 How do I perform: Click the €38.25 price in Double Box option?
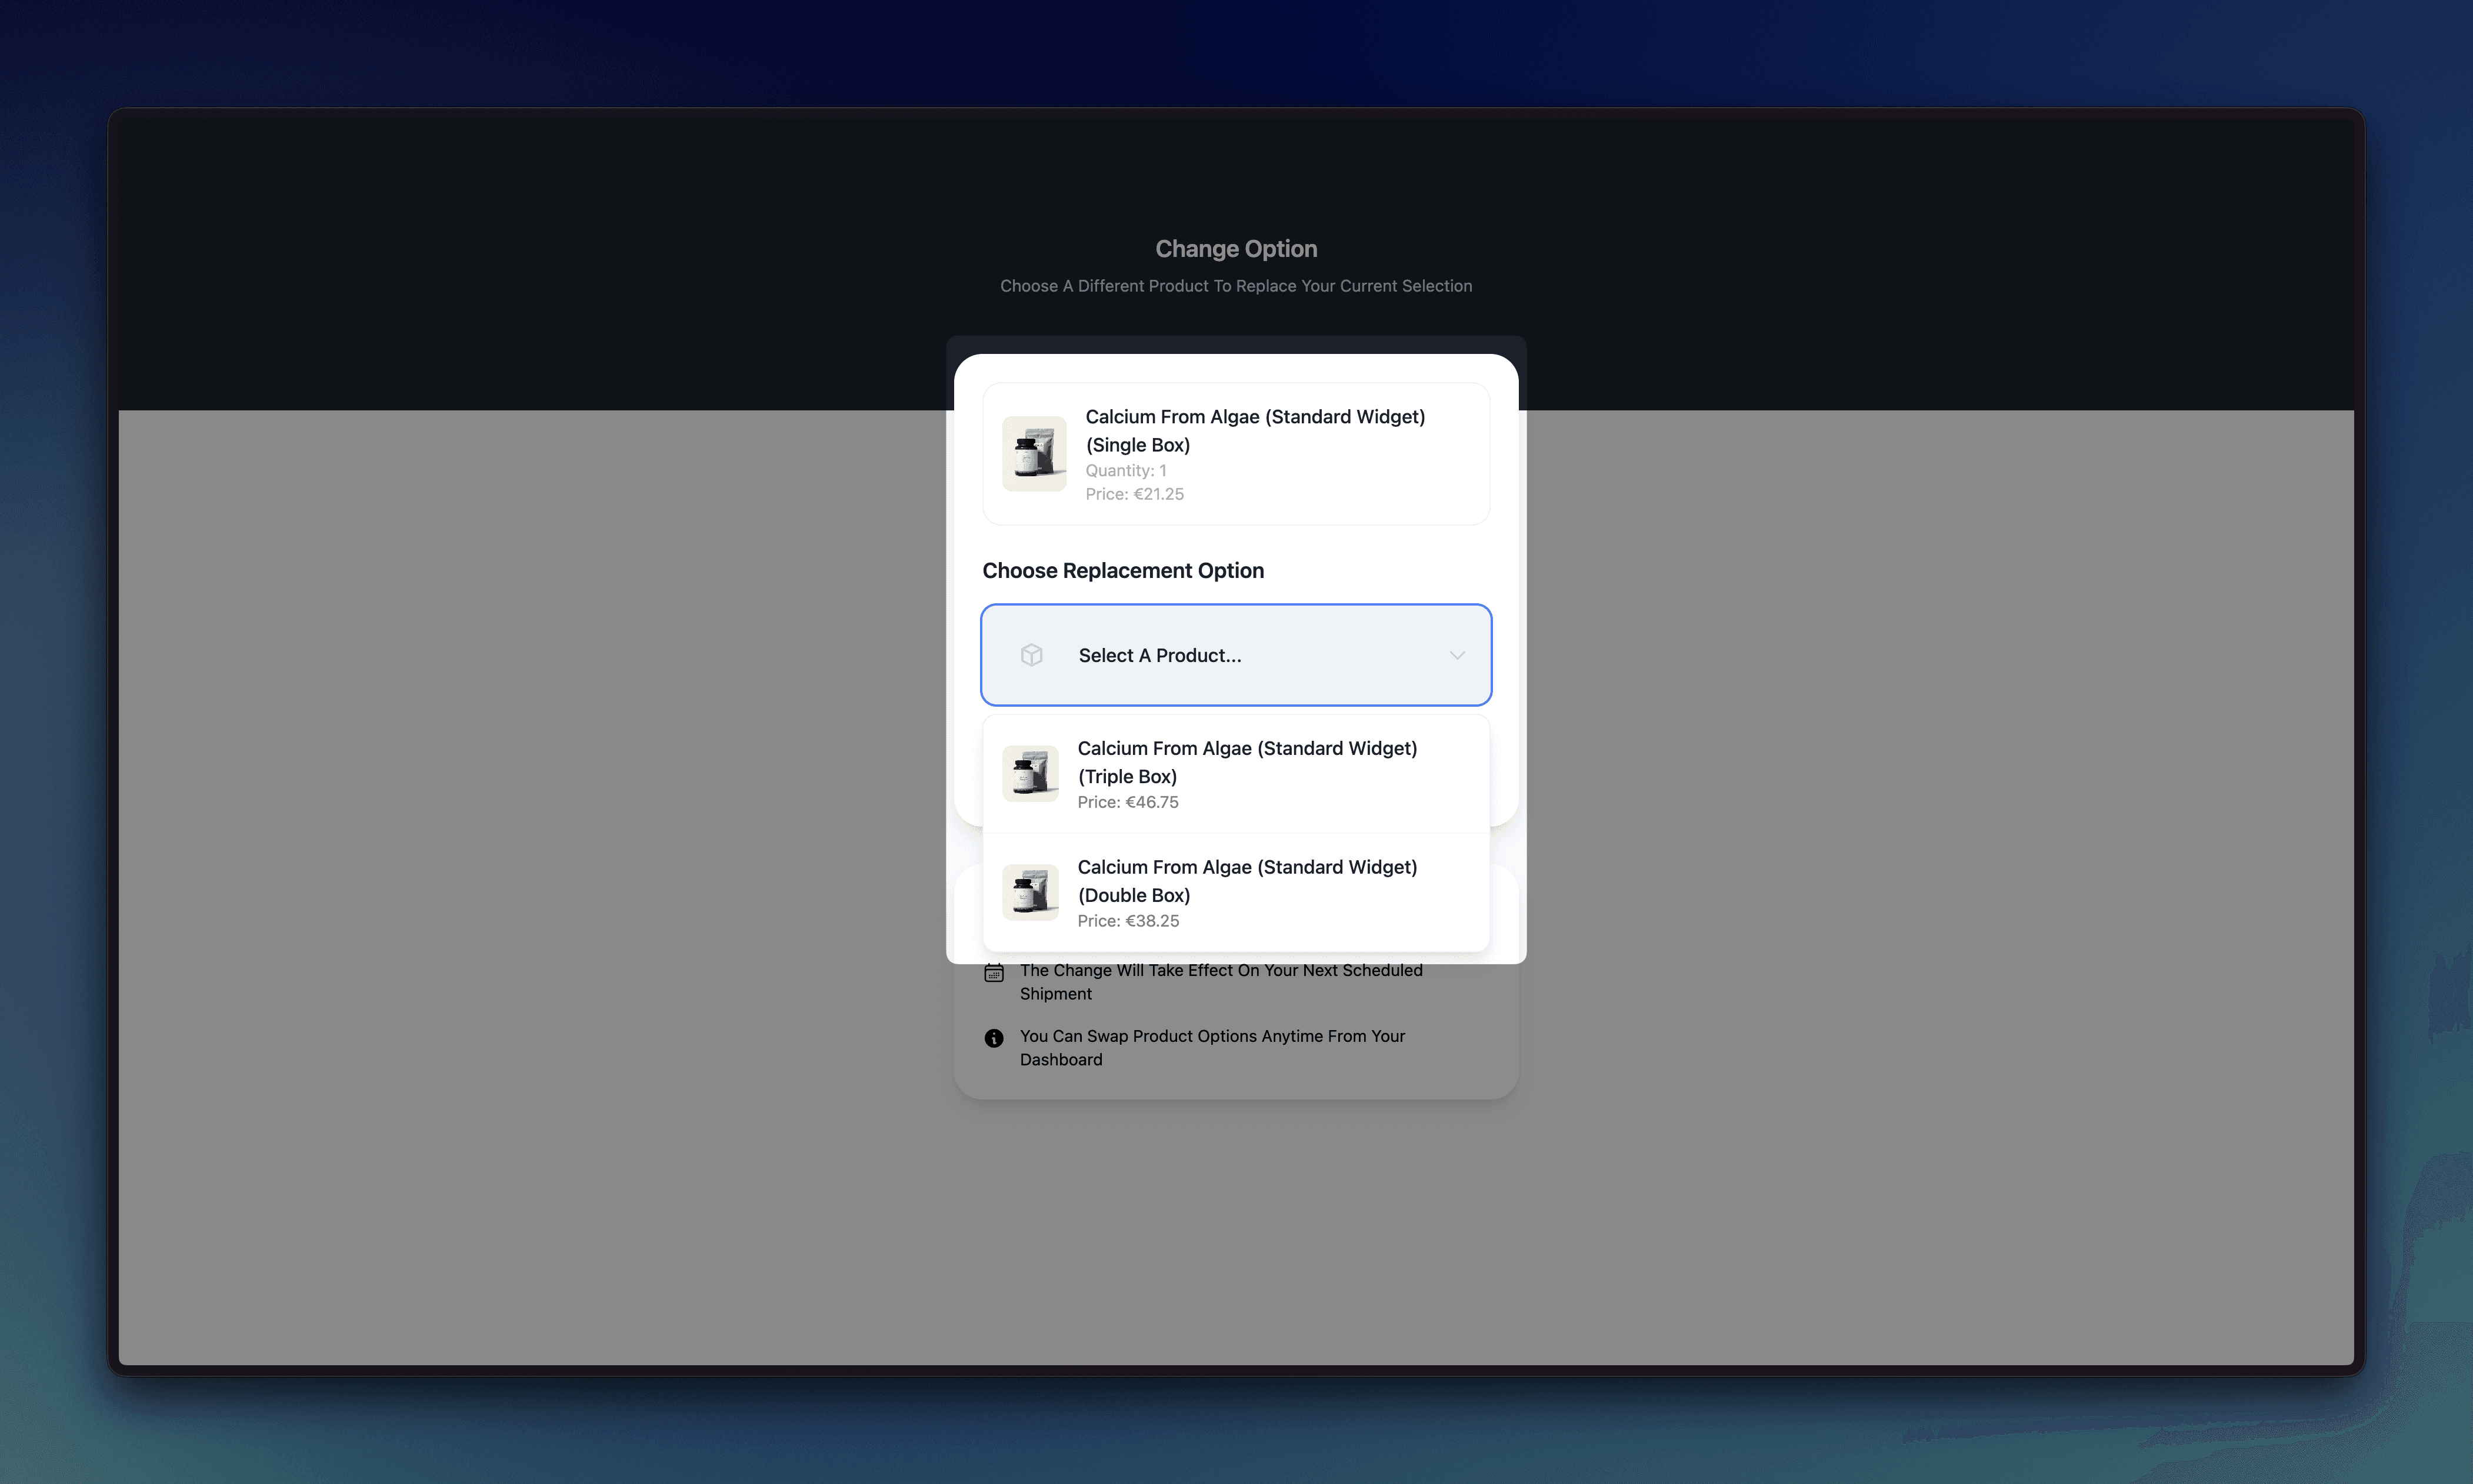[x=1128, y=921]
